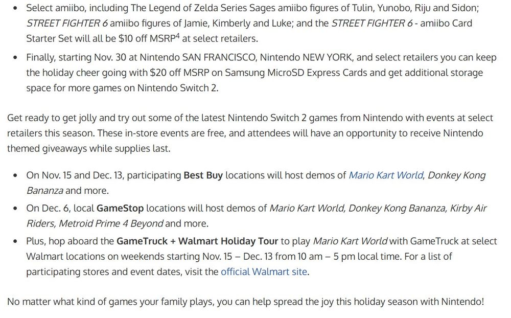Click the 10 am – 5 pm local time text
511x318 pixels.
coord(349,256)
